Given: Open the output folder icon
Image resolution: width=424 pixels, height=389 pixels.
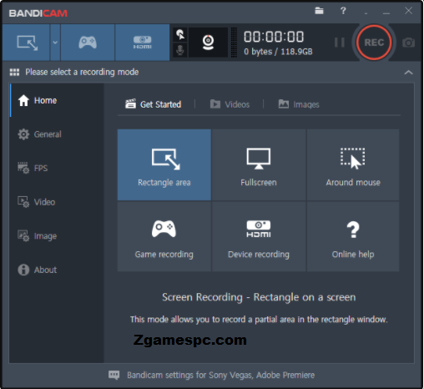Looking at the screenshot, I should (x=319, y=11).
